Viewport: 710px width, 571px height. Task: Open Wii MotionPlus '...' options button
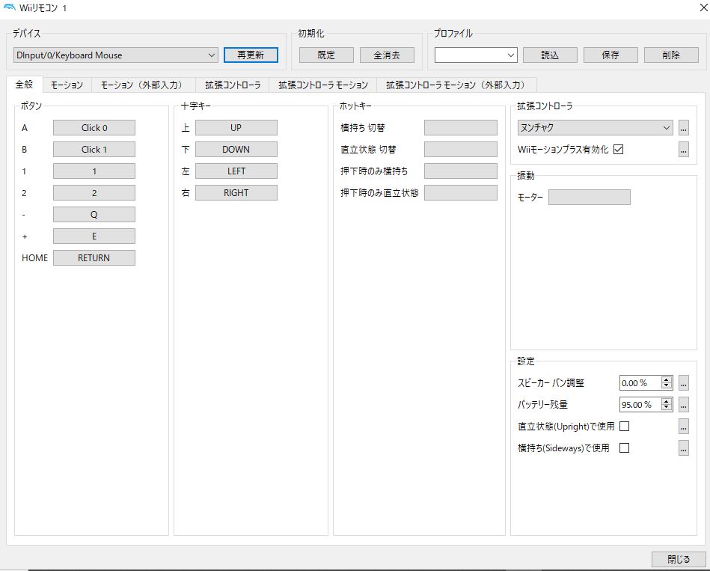click(683, 150)
